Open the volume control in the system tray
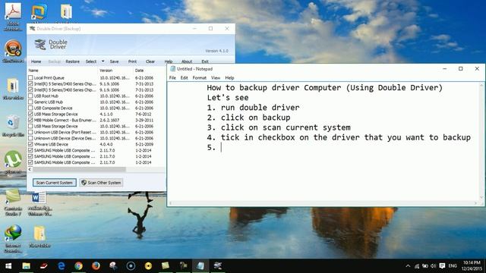 (434, 266)
